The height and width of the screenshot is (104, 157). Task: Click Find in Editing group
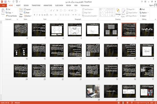(x=142, y=9)
